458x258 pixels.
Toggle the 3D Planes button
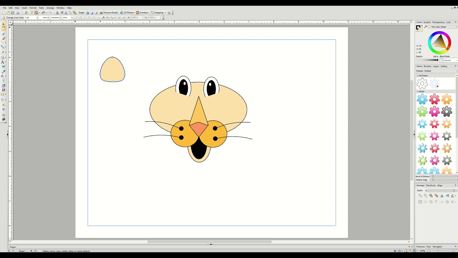[127, 13]
